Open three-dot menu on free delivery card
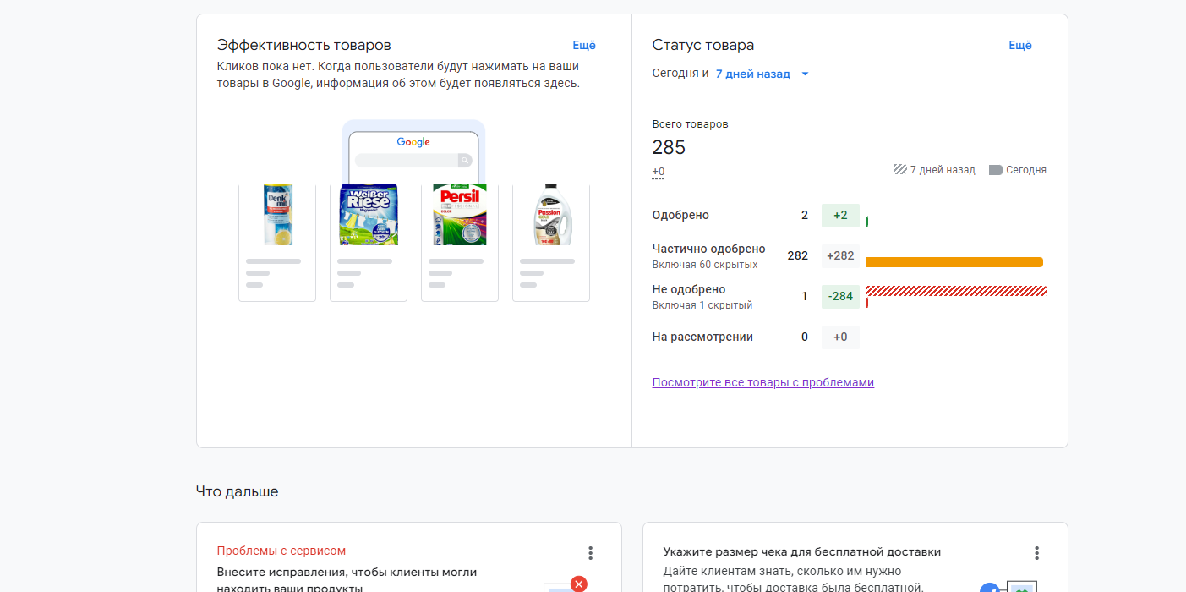Viewport: 1186px width, 592px height. tap(1036, 553)
